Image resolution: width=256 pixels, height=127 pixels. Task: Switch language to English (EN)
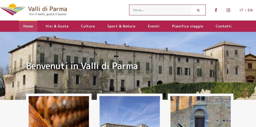250,10
